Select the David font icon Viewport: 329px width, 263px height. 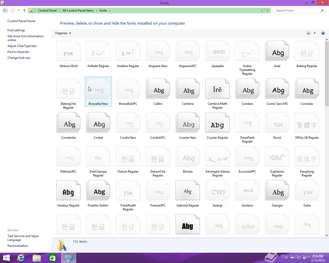pyautogui.click(x=277, y=123)
